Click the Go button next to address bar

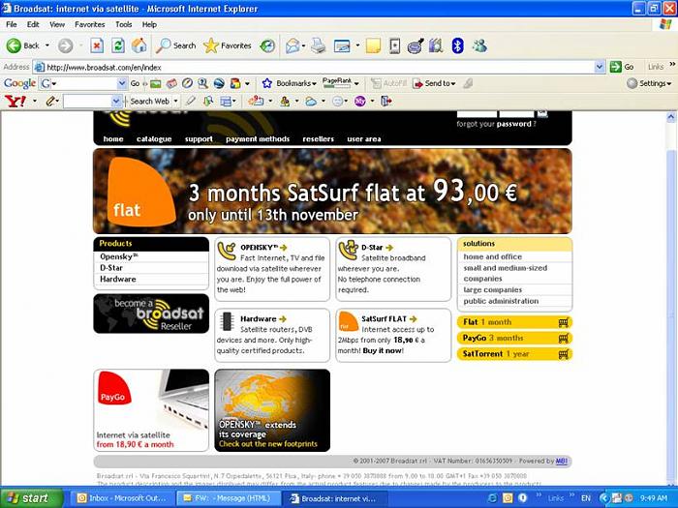tap(622, 67)
